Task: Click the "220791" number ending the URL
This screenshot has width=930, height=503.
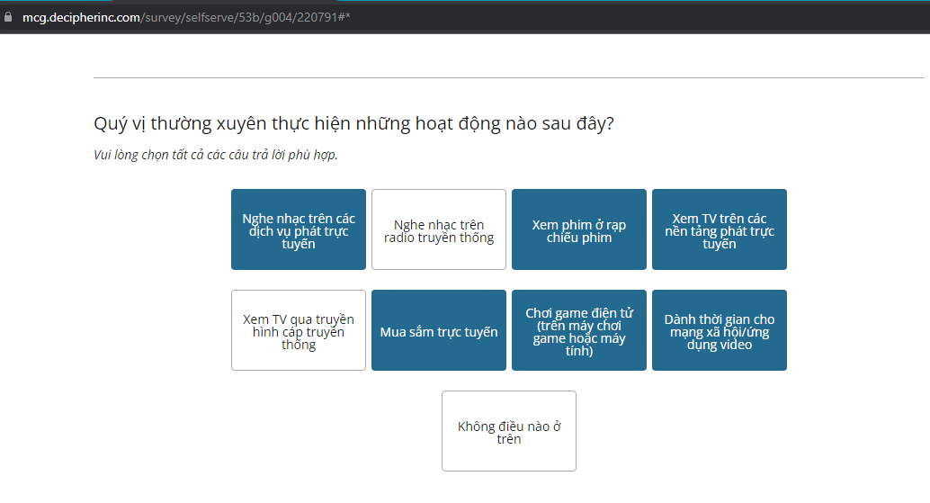Action: [x=317, y=16]
